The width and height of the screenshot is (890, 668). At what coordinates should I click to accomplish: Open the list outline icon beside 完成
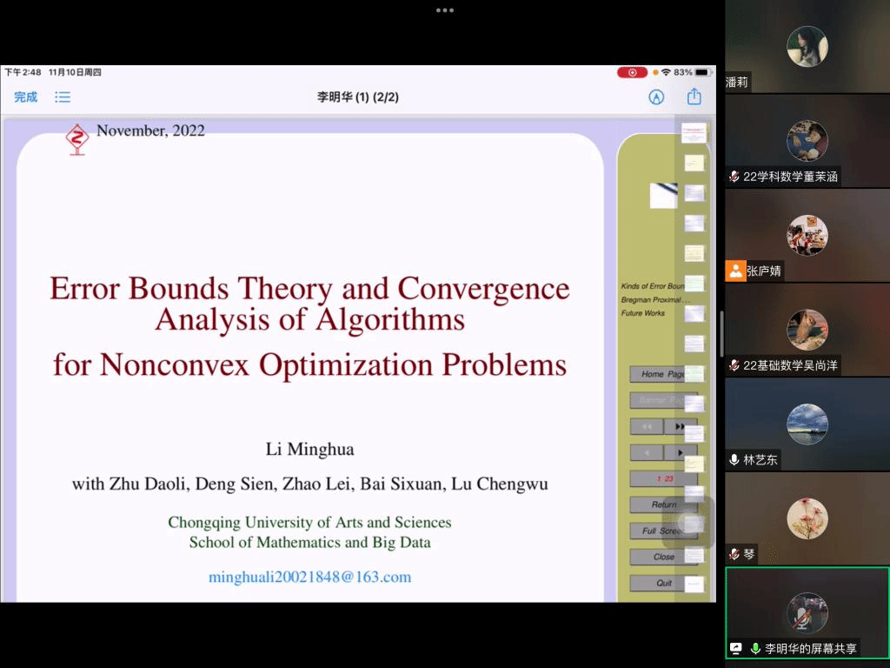63,97
